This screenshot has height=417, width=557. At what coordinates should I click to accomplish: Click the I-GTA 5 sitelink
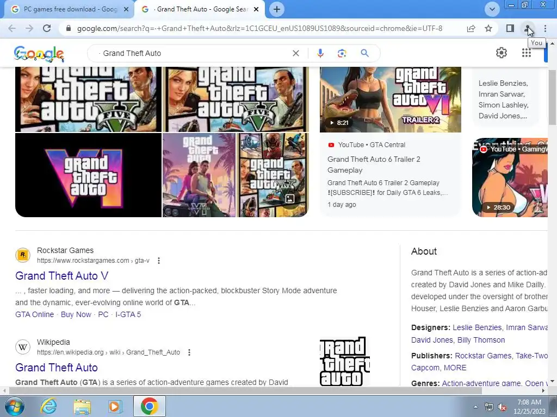tap(128, 314)
